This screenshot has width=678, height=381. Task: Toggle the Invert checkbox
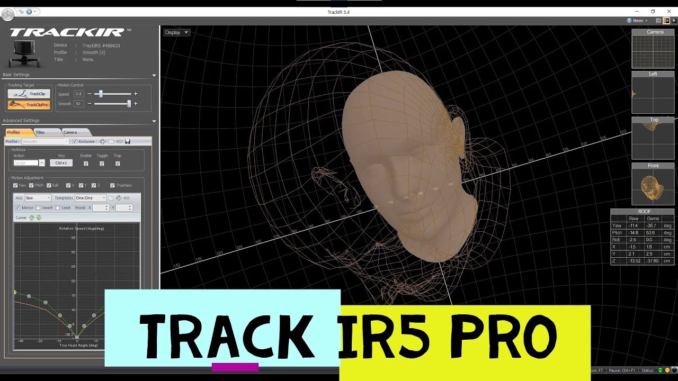[38, 208]
